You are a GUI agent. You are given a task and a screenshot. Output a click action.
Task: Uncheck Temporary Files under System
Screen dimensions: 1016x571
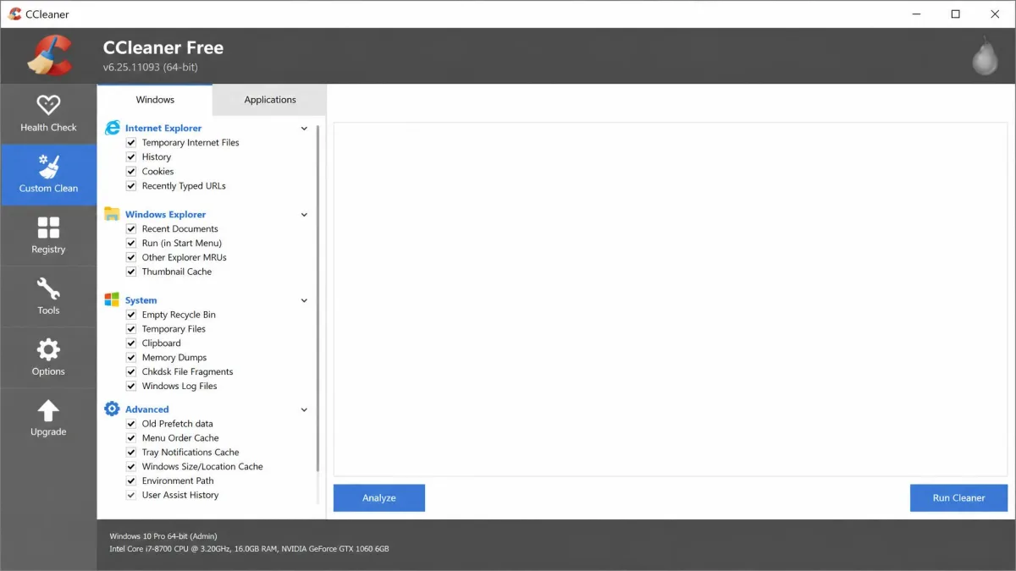(x=131, y=329)
